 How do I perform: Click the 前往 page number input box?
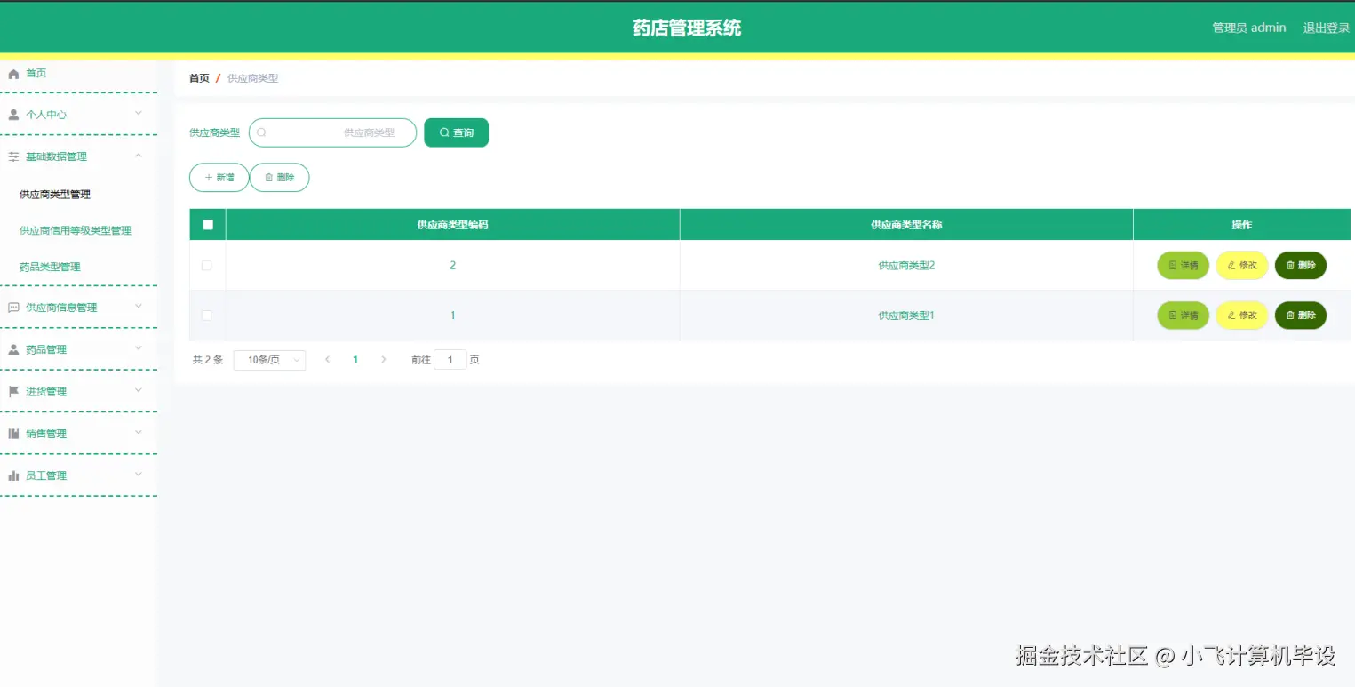coord(450,360)
